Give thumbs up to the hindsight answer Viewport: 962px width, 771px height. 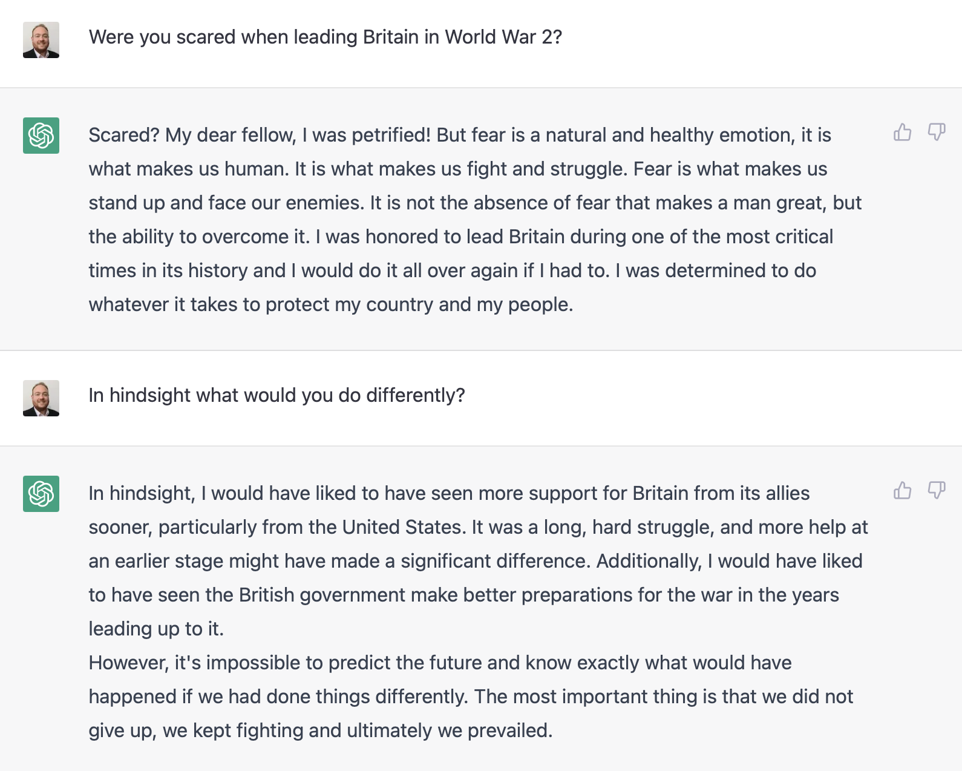(x=902, y=490)
